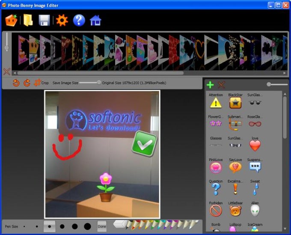
Task: Select the red love heart sticker
Action: pos(255,144)
